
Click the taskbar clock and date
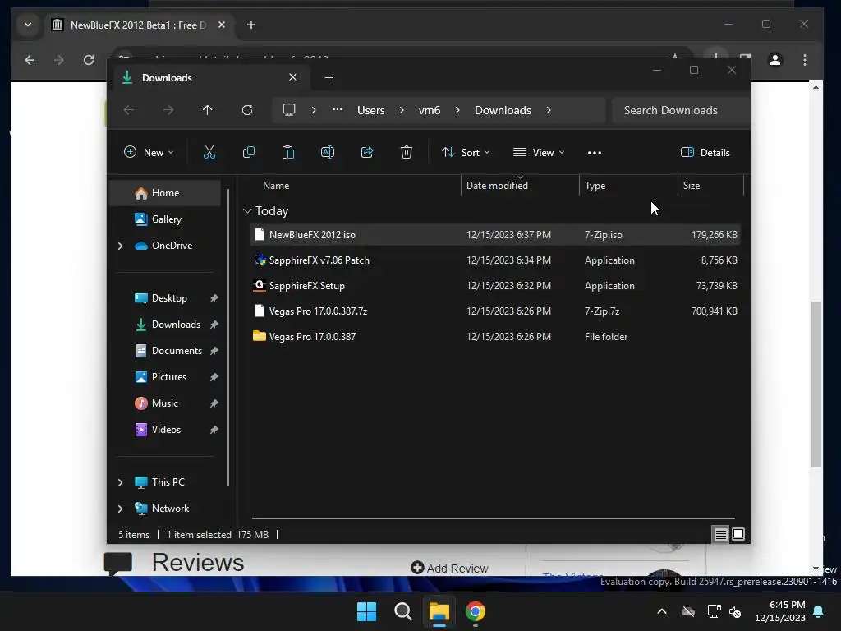point(780,611)
